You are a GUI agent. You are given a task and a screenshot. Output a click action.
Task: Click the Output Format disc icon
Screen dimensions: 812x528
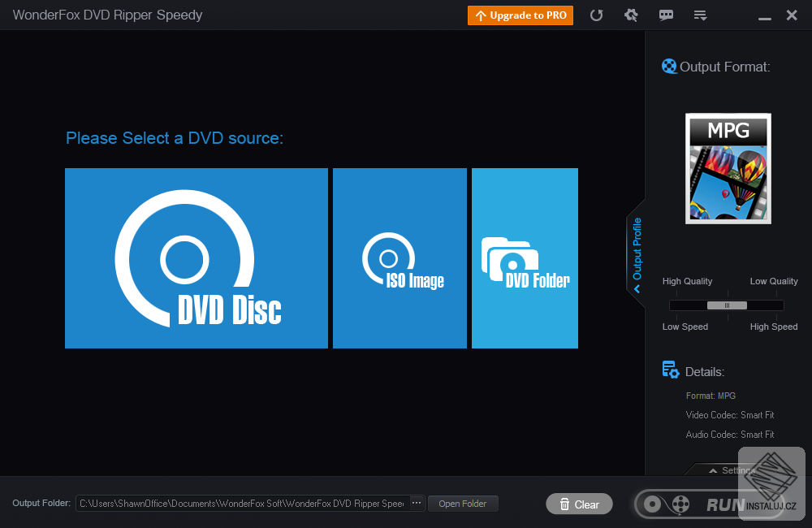click(669, 66)
